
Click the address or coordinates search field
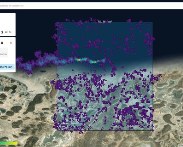(91, 6)
